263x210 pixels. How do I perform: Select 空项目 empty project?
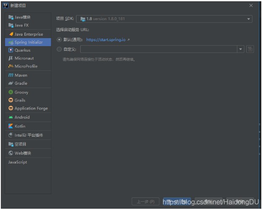(x=28, y=144)
